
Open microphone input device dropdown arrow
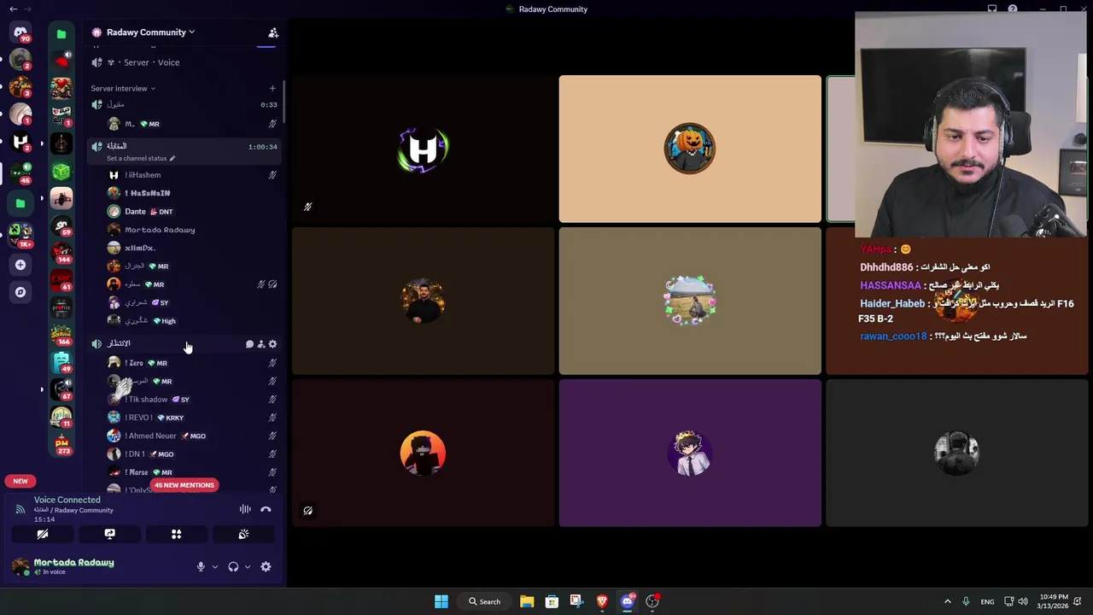pos(214,566)
